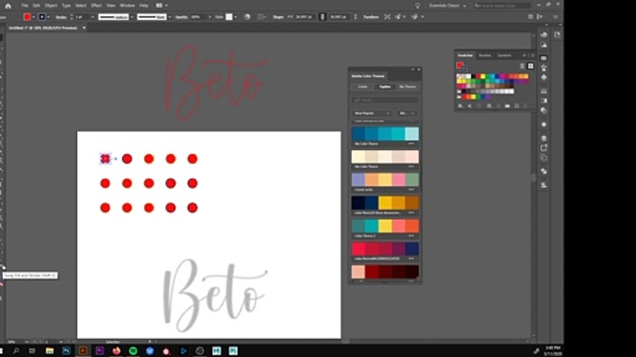Viewport: 636px width, 357px height.
Task: Select the Untitled-1 document tab
Action: point(43,28)
